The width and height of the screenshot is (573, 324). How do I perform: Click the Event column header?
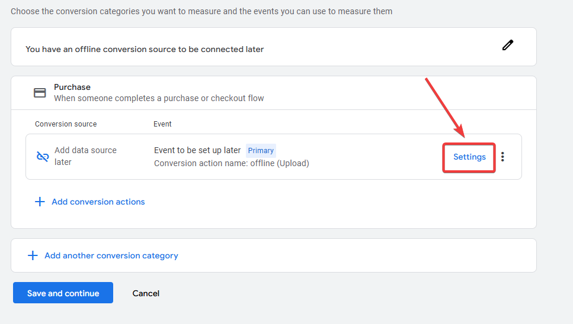162,124
